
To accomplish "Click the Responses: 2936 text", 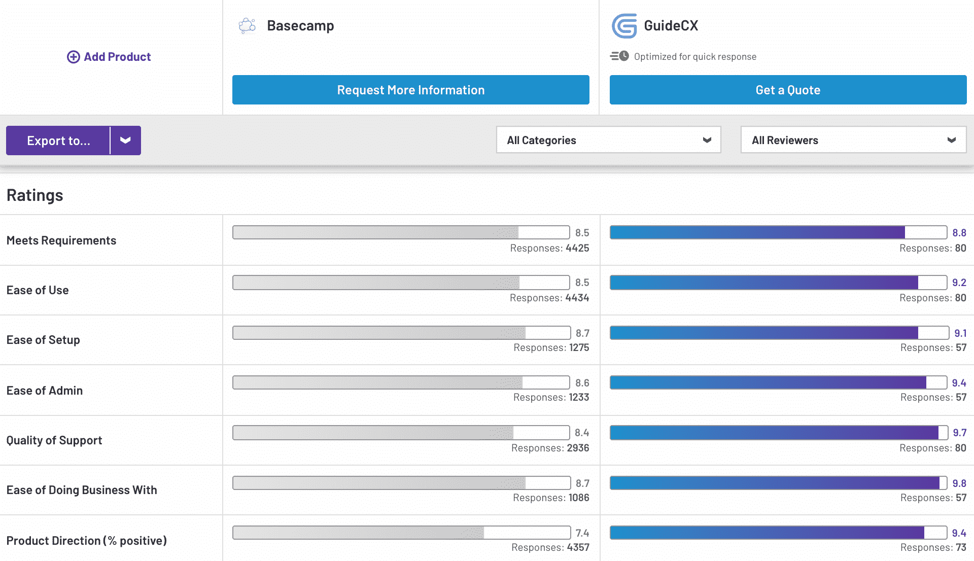I will point(550,448).
